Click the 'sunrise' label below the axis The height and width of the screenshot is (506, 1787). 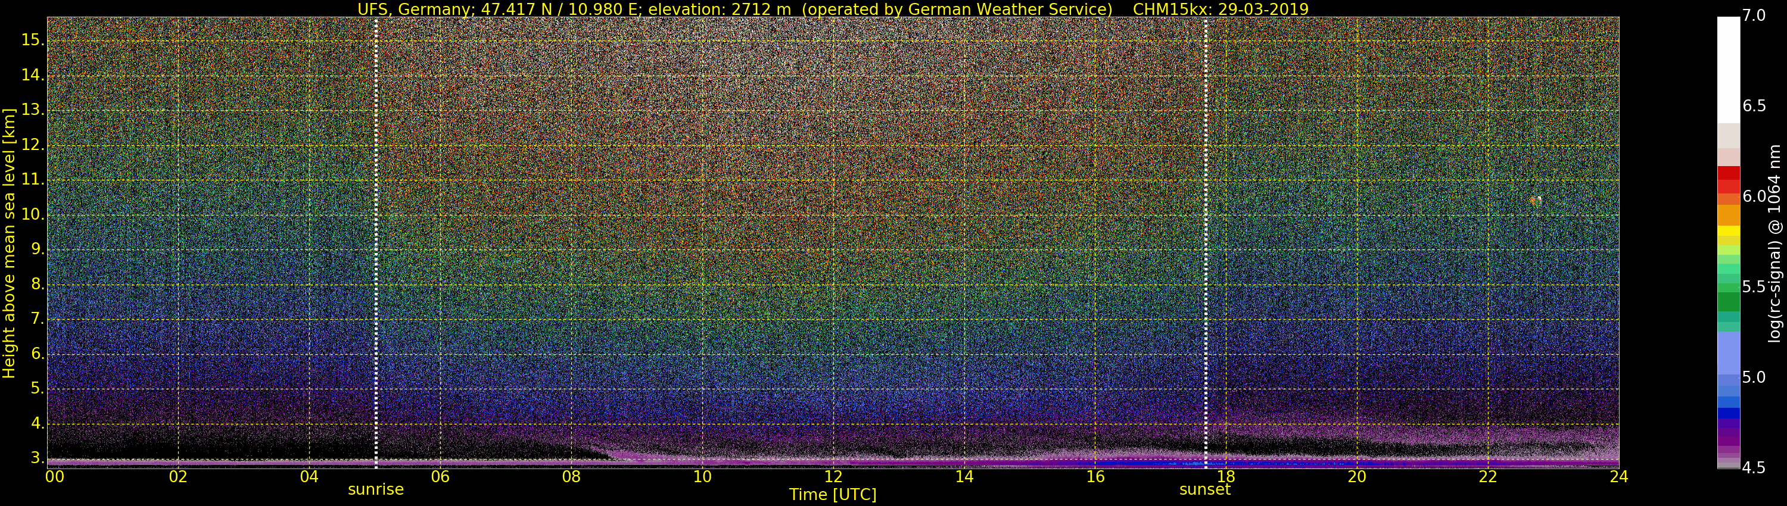[x=375, y=489]
